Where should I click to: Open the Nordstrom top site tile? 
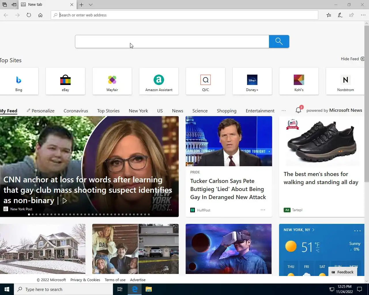pos(345,81)
